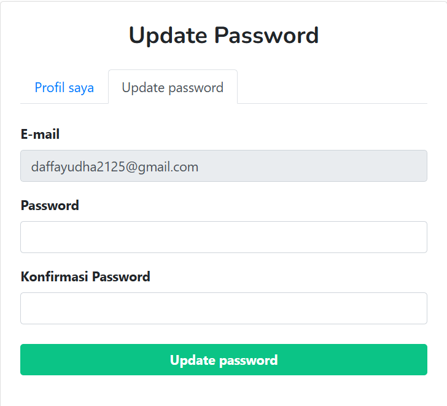Switch to the Profil saya tab
Screen dimensions: 447x406
click(64, 87)
